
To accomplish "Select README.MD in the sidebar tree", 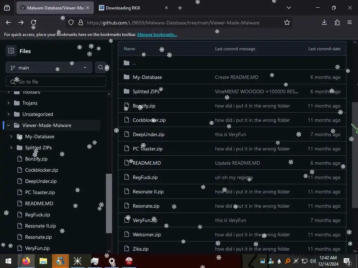I will [39, 203].
